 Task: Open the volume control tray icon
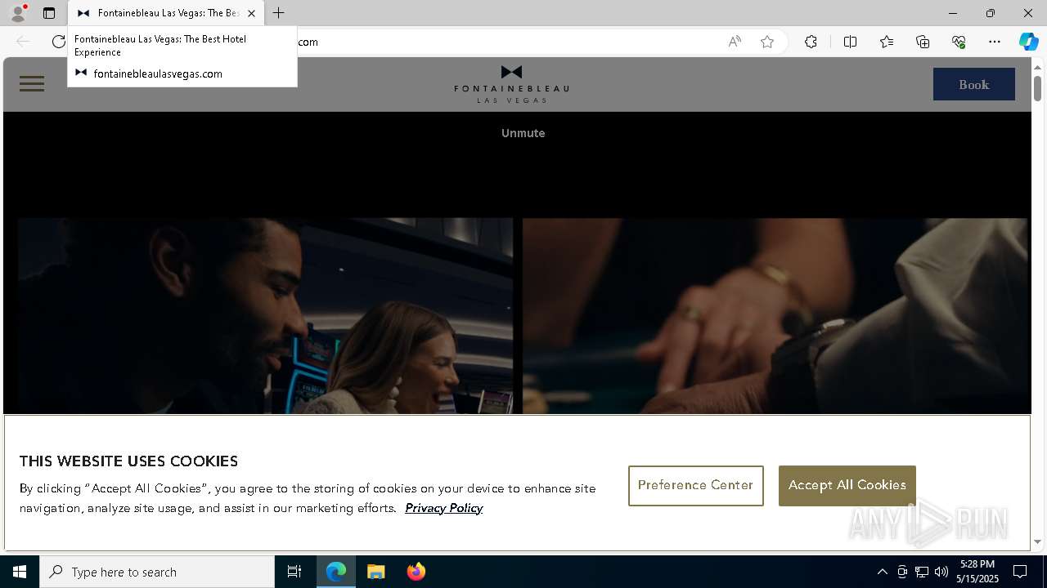click(x=941, y=572)
